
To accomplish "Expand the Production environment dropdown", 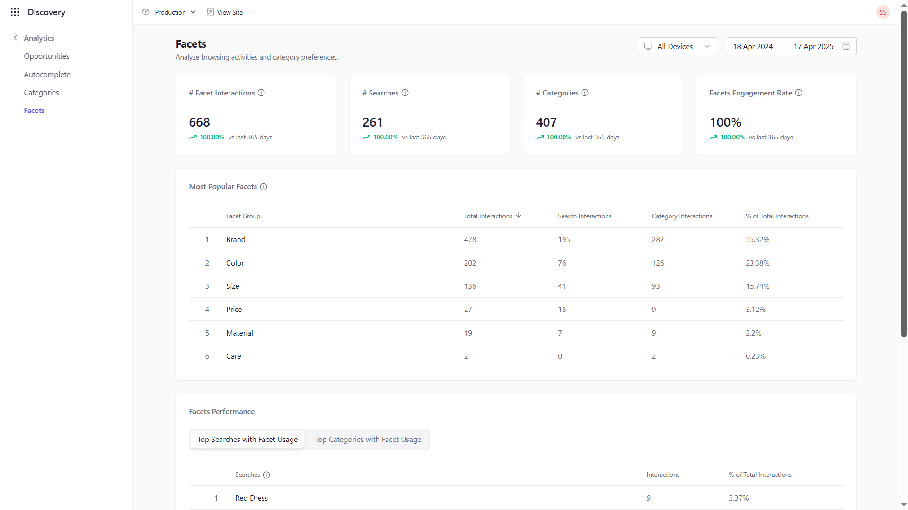I will [169, 12].
